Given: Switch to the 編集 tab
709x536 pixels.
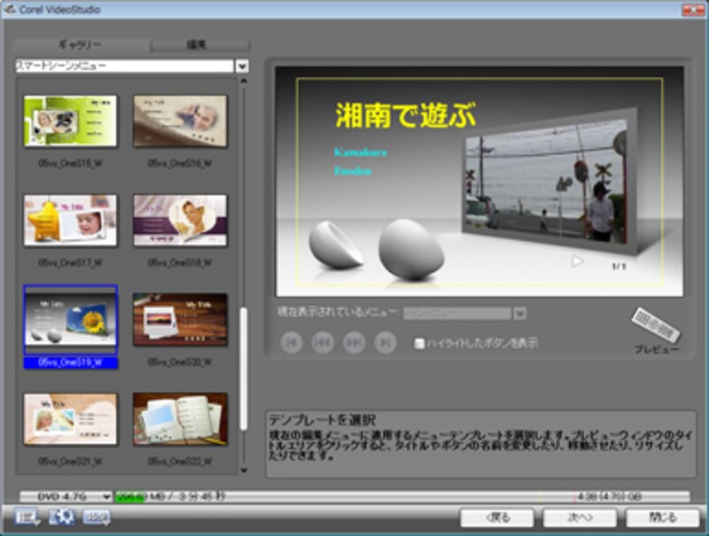Looking at the screenshot, I should click(200, 45).
